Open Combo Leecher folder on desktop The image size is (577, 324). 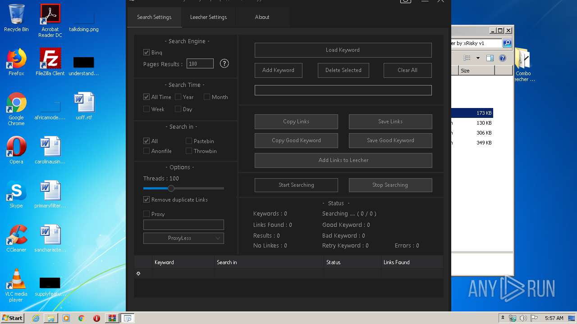(x=523, y=65)
